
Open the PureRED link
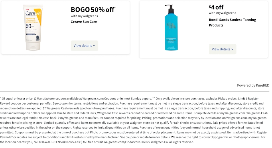[x=263, y=85]
